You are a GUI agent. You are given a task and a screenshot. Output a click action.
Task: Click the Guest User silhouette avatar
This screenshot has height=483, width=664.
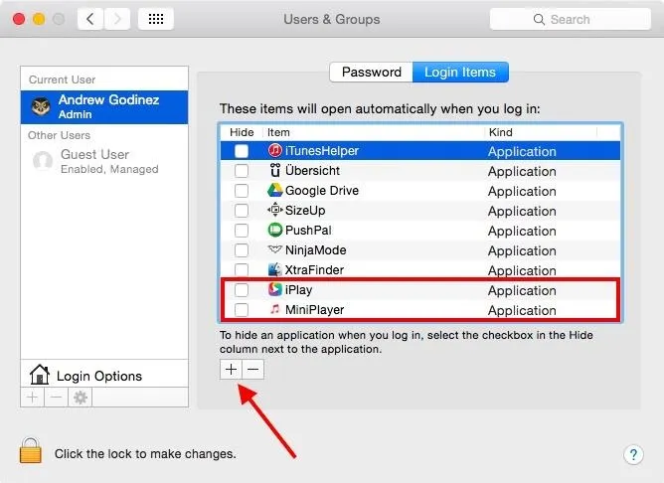click(x=43, y=161)
